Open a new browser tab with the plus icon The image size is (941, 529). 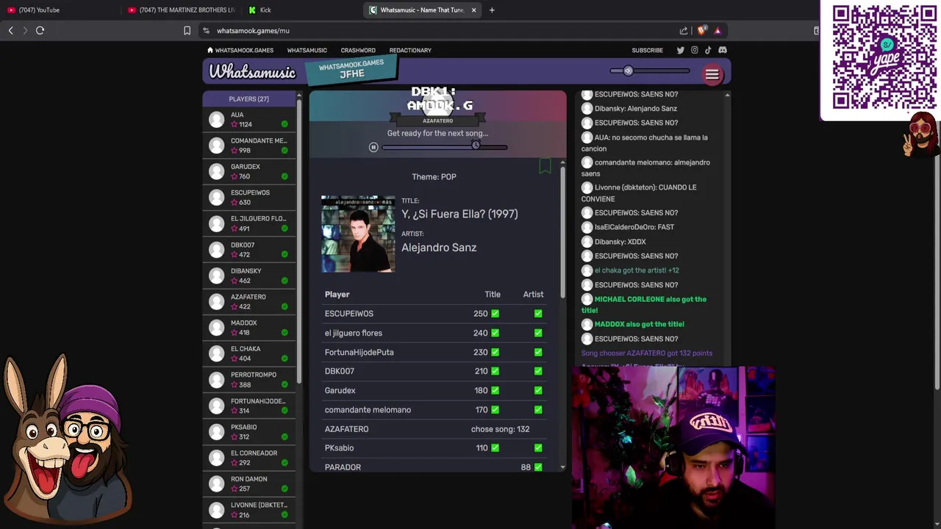coord(492,10)
